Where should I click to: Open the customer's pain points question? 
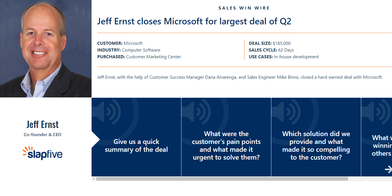coord(226,146)
